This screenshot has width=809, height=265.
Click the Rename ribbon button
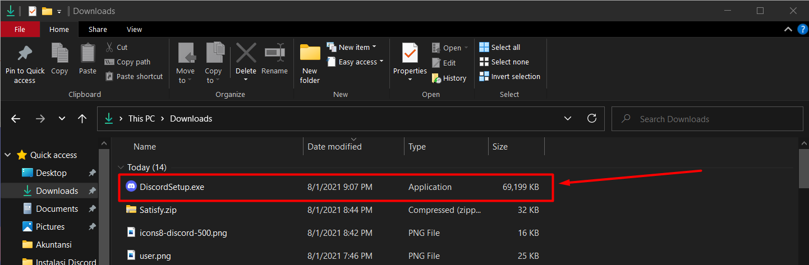click(x=274, y=59)
